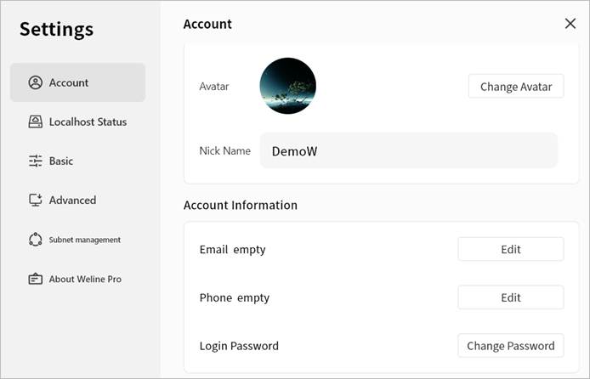The width and height of the screenshot is (590, 379).
Task: Click the Nick Name field containing DemoW
Action: coord(408,151)
